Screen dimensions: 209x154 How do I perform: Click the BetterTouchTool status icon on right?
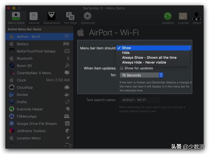point(67,51)
